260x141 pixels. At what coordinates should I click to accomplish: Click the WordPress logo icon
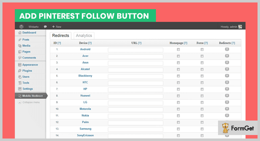[x=21, y=26]
